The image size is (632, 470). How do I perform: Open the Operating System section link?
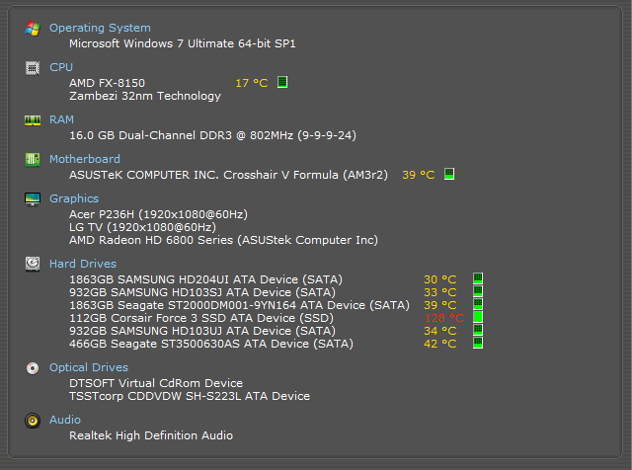coord(100,29)
